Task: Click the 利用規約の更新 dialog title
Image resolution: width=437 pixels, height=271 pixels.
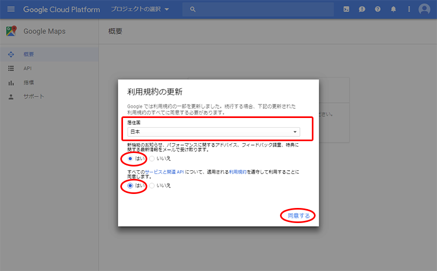Action: click(155, 92)
